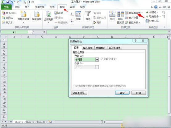171x128 pixels.
Task: Switch to Review (审阅) ribbon tab
Action: pyautogui.click(x=72, y=7)
